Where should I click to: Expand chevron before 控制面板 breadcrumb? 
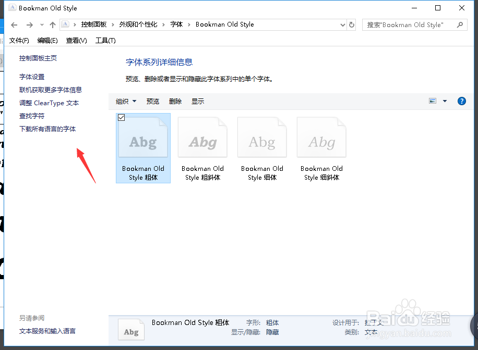(x=75, y=24)
